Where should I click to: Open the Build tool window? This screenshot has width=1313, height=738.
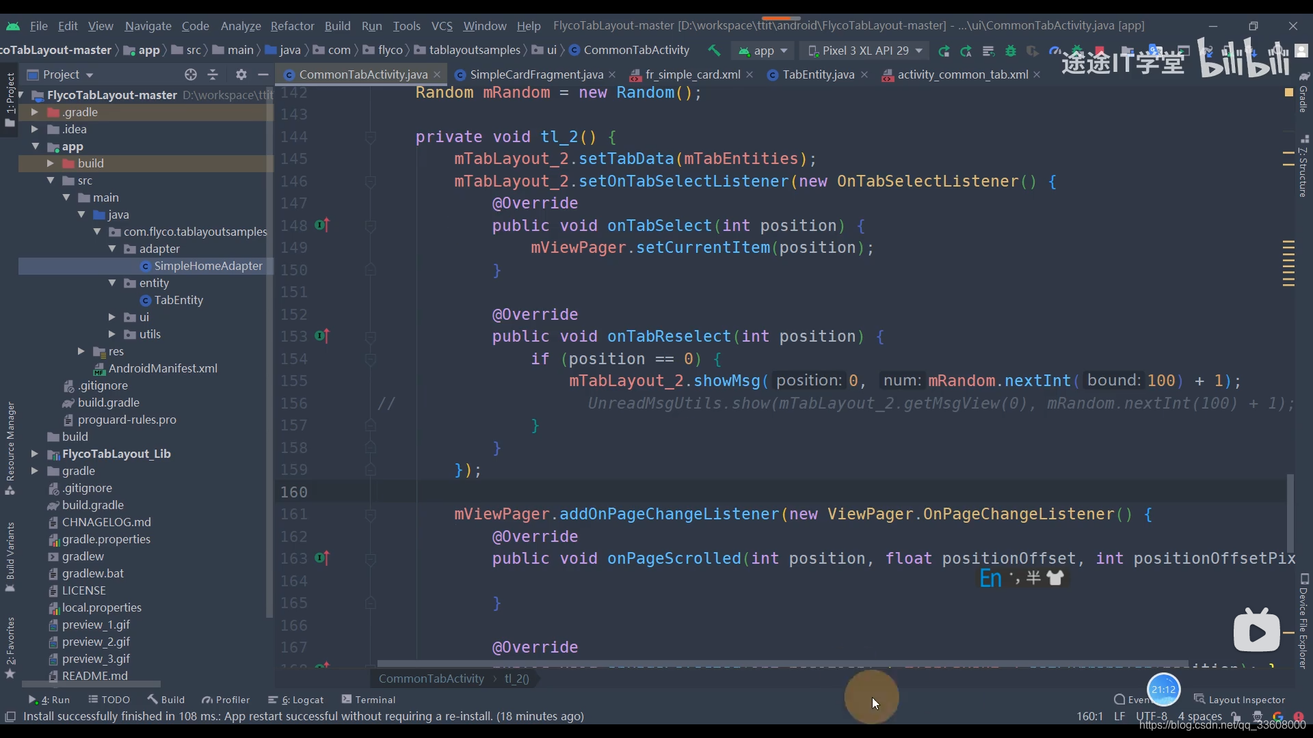(166, 700)
